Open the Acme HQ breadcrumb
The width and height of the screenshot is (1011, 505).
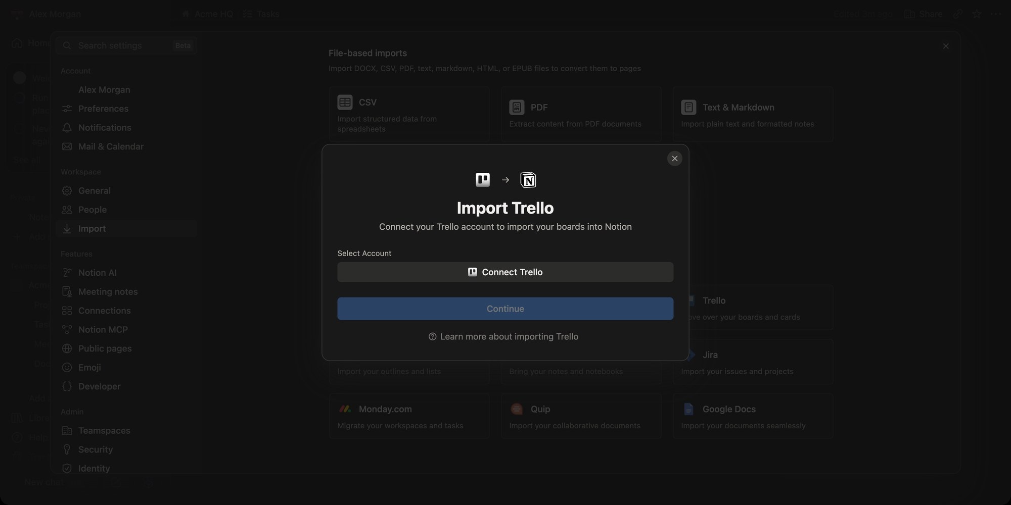207,14
